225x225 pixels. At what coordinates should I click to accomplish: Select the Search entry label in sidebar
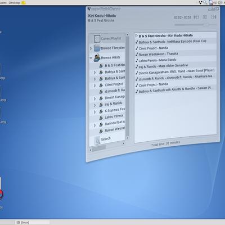(x=106, y=139)
